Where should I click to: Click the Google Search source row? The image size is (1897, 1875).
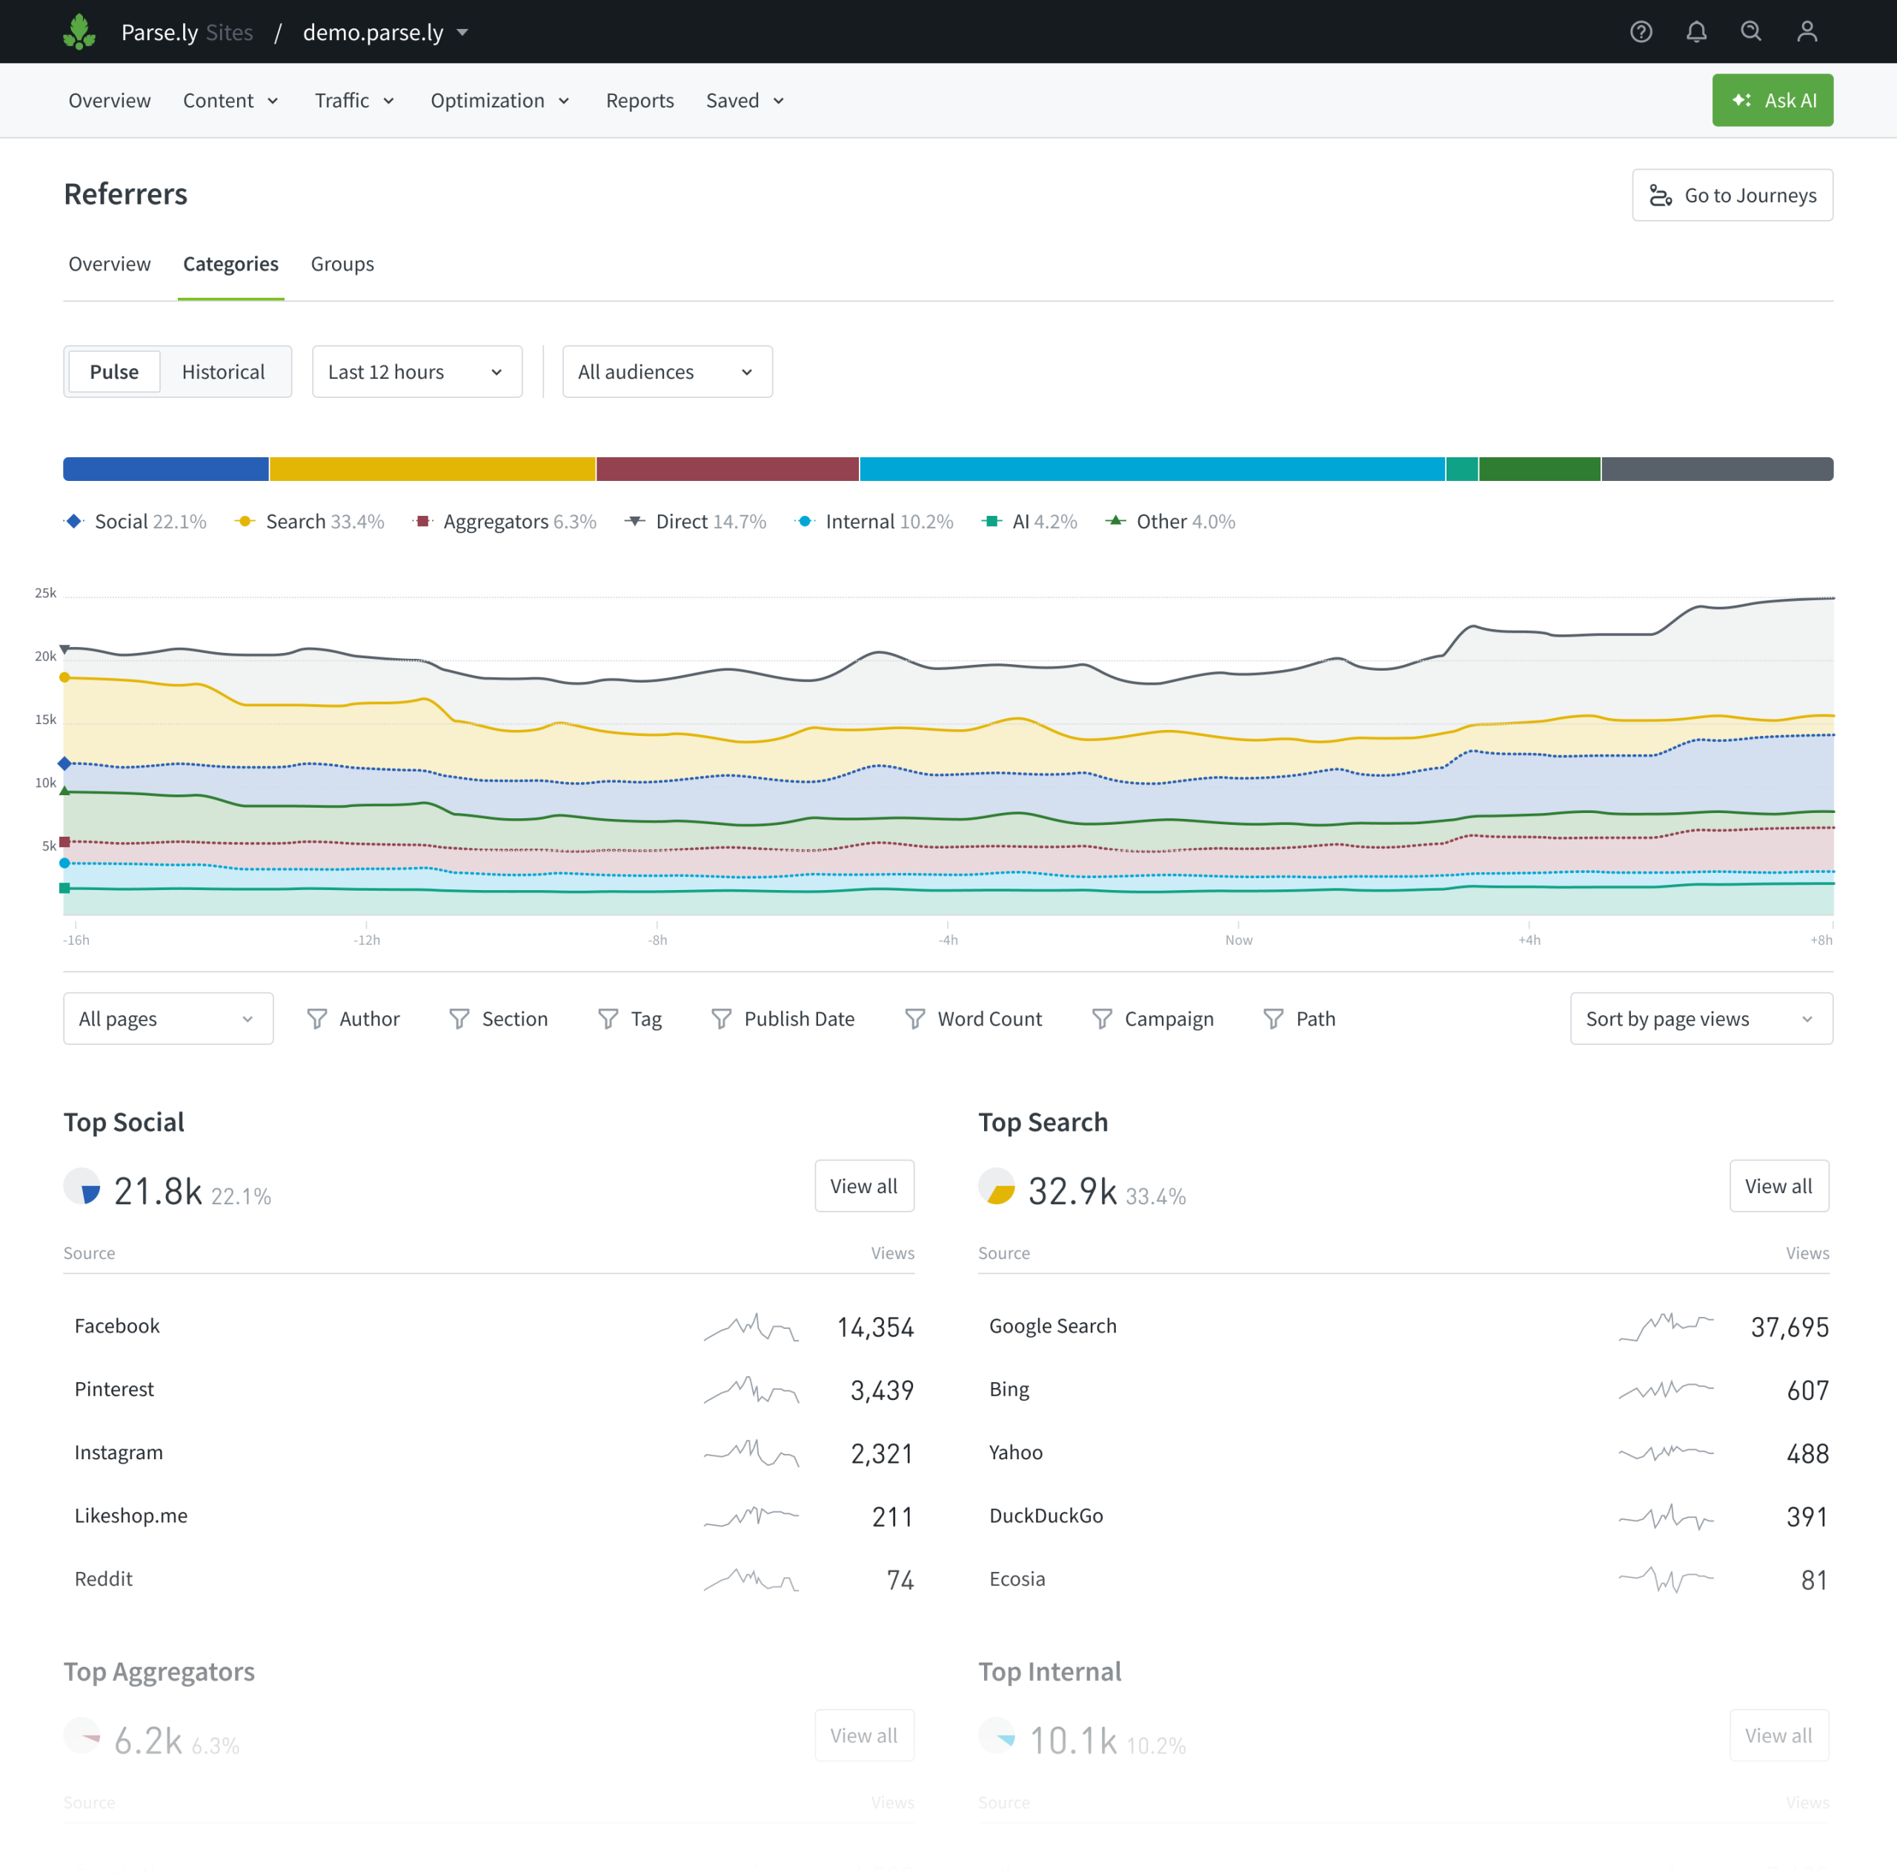(x=1052, y=1326)
